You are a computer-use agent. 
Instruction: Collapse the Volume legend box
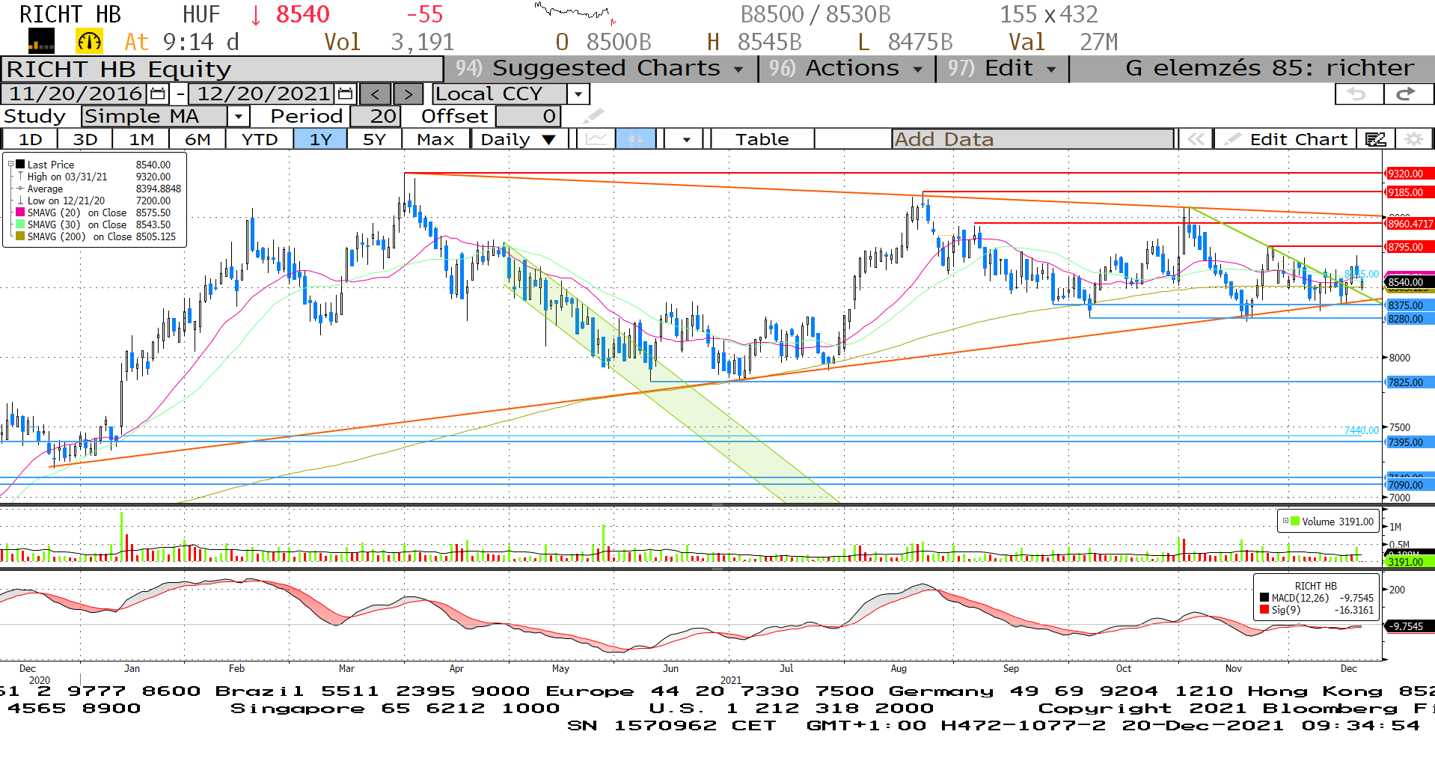coord(1285,522)
